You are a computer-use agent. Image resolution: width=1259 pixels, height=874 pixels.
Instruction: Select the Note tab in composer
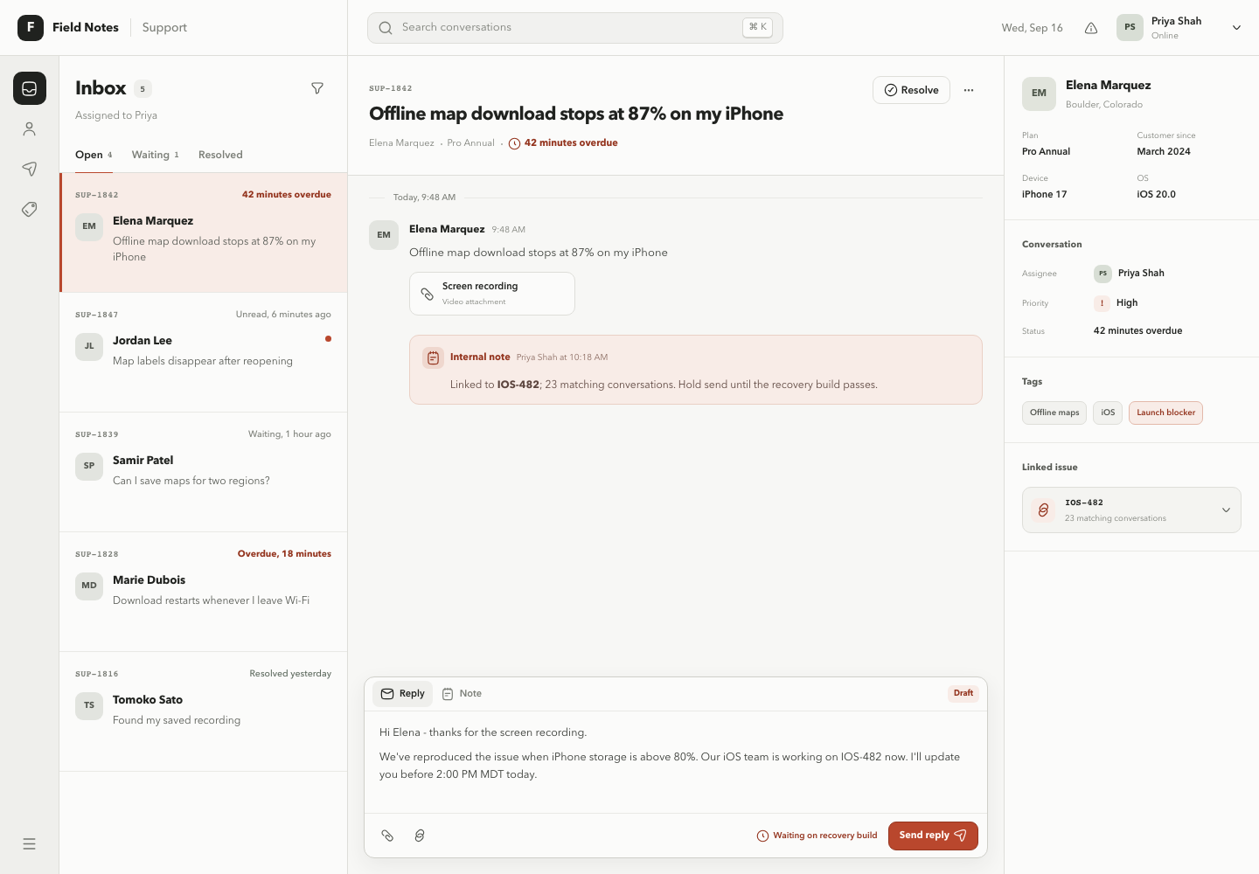click(x=462, y=694)
